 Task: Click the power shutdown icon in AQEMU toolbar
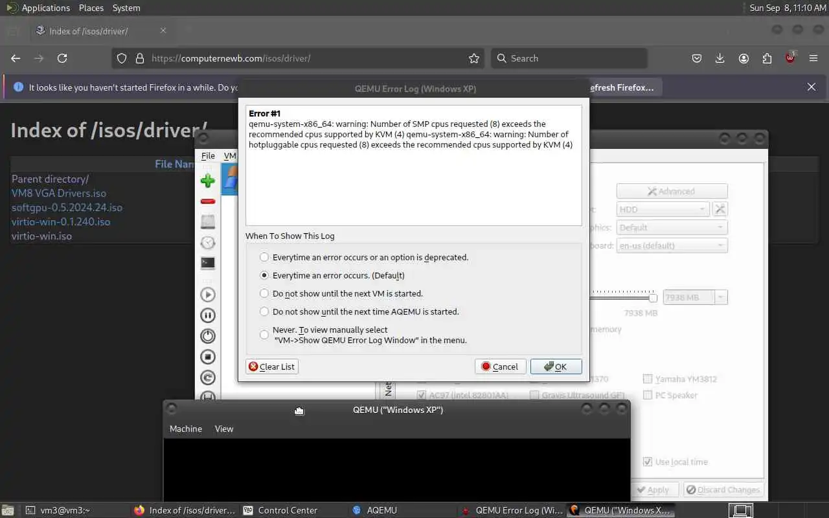208,336
